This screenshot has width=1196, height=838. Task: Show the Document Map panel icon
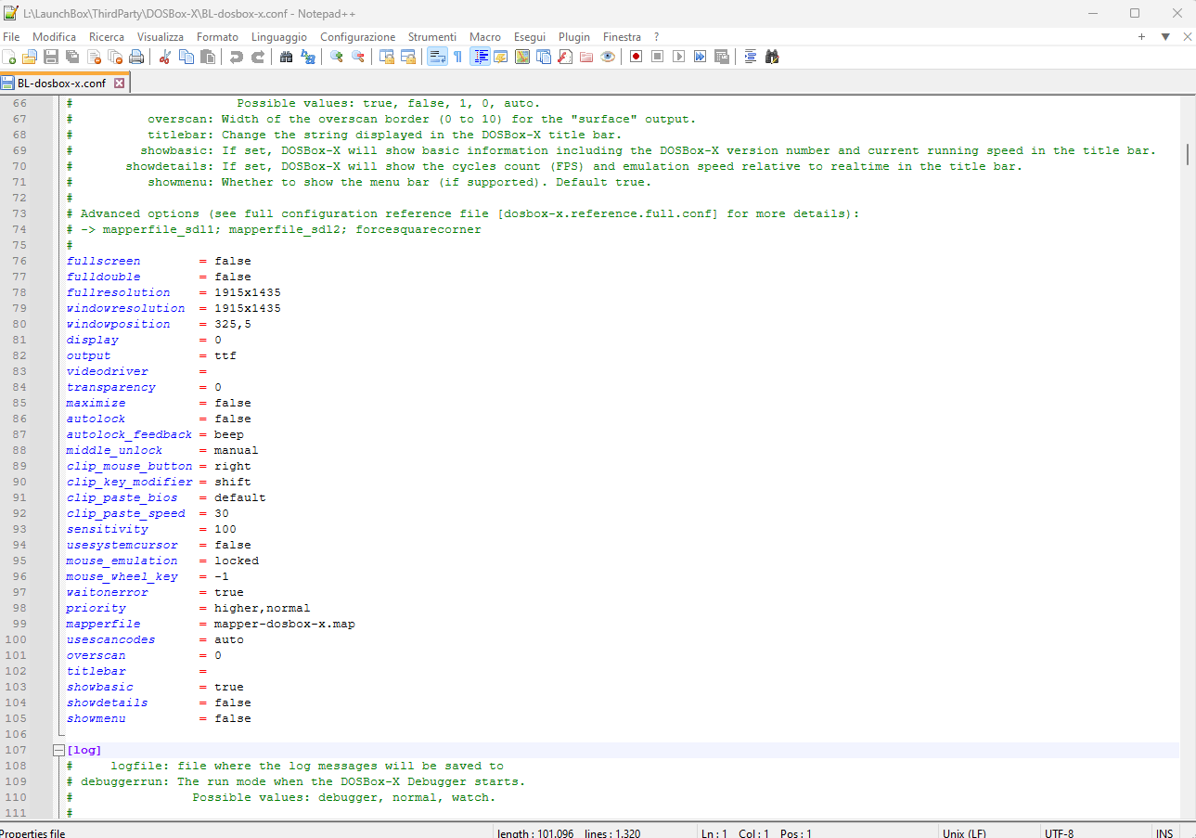coord(522,57)
